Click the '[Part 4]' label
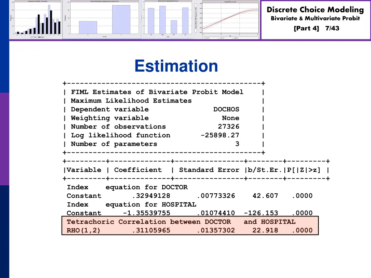 [306, 28]
